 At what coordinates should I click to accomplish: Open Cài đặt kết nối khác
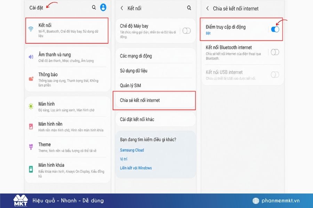pos(156,119)
